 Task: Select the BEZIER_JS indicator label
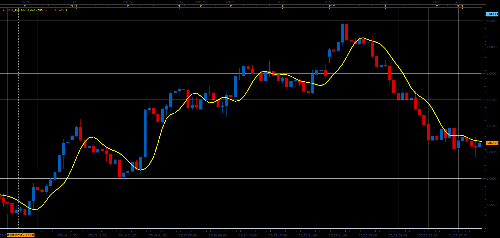click(x=34, y=10)
